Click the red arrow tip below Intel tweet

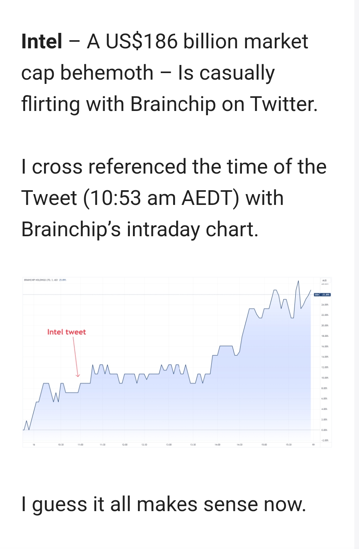coord(77,375)
